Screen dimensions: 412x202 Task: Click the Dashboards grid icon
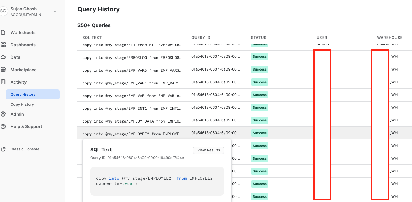[x=3, y=45]
